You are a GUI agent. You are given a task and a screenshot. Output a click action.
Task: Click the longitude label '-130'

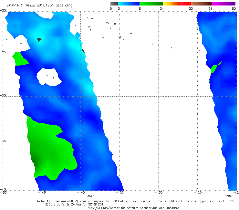tap(159, 193)
